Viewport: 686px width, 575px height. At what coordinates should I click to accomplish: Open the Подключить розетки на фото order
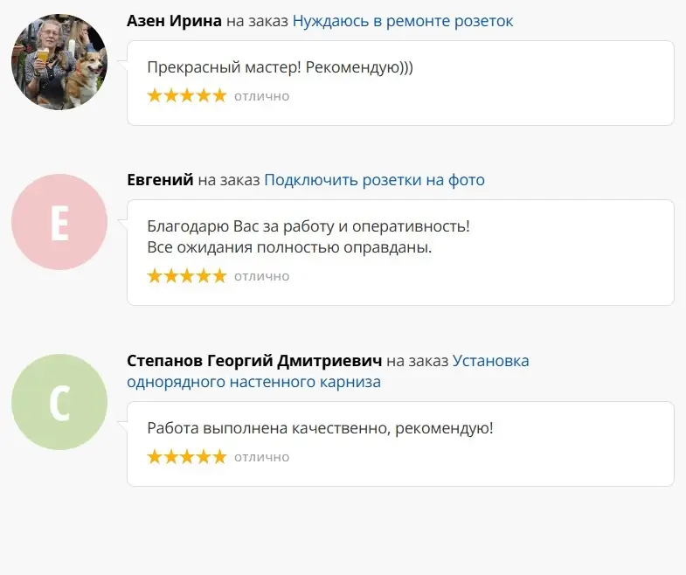tap(374, 180)
